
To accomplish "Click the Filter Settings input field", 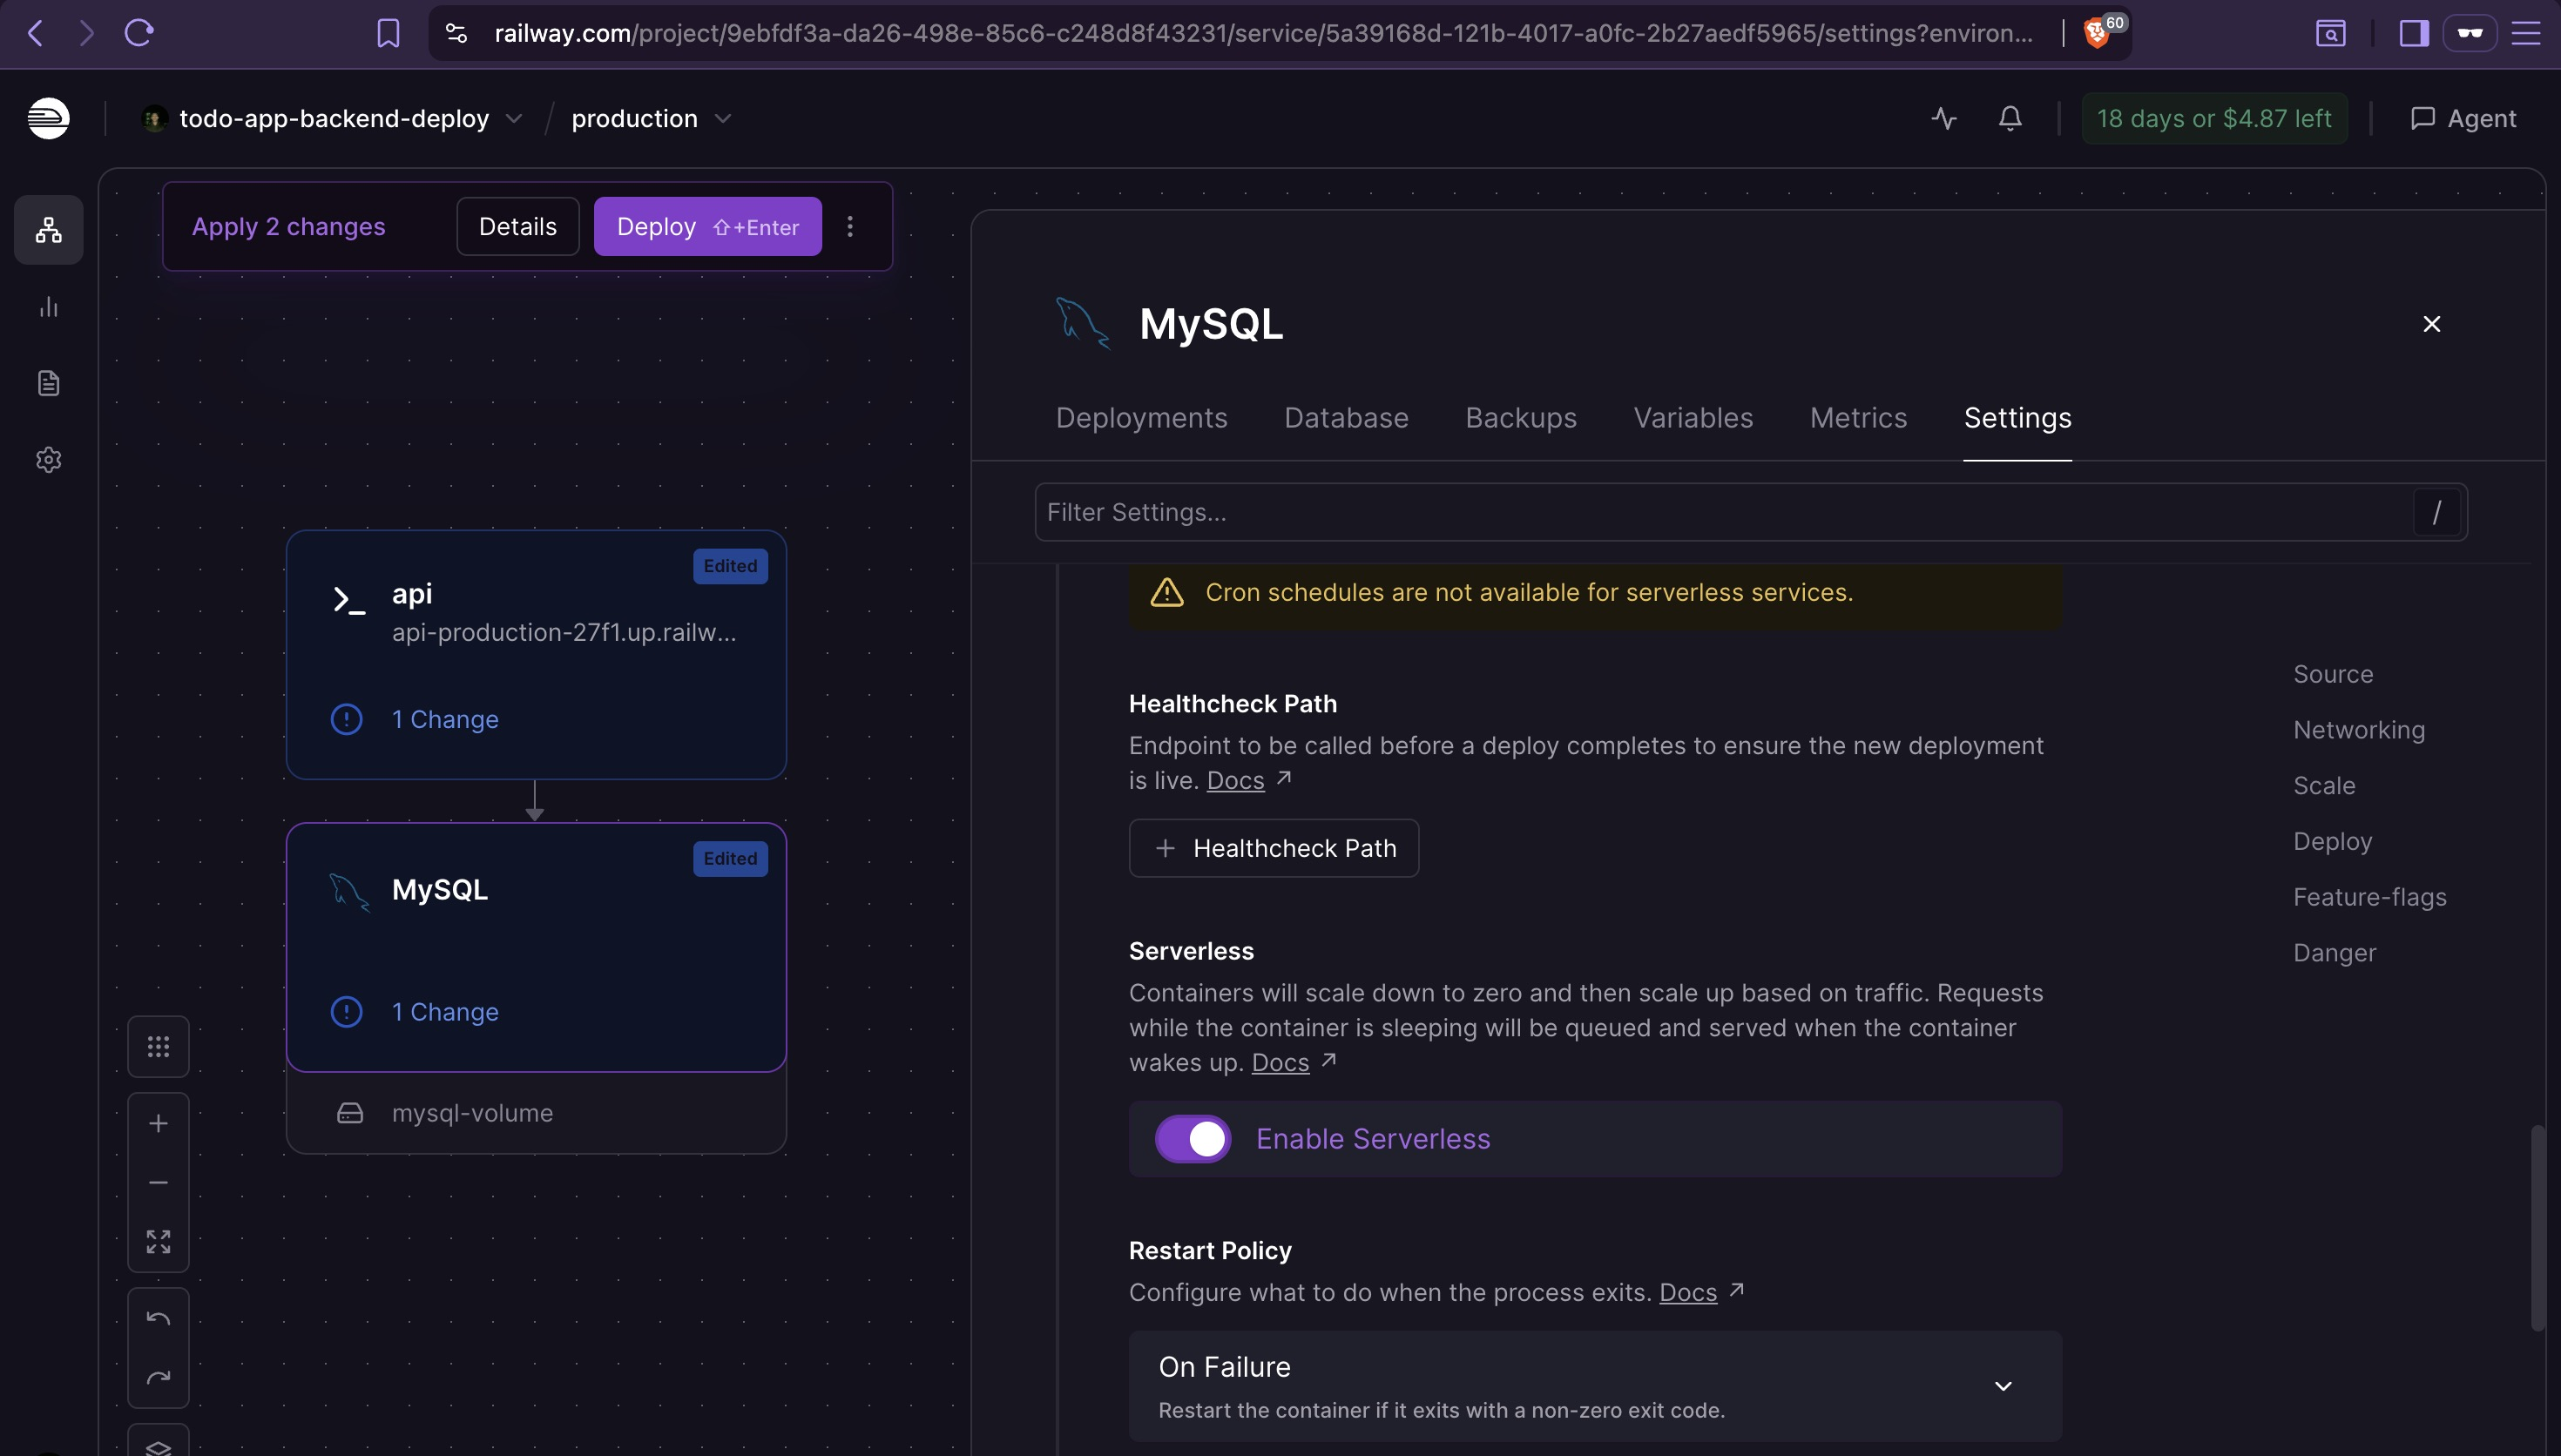I will click(x=1750, y=512).
